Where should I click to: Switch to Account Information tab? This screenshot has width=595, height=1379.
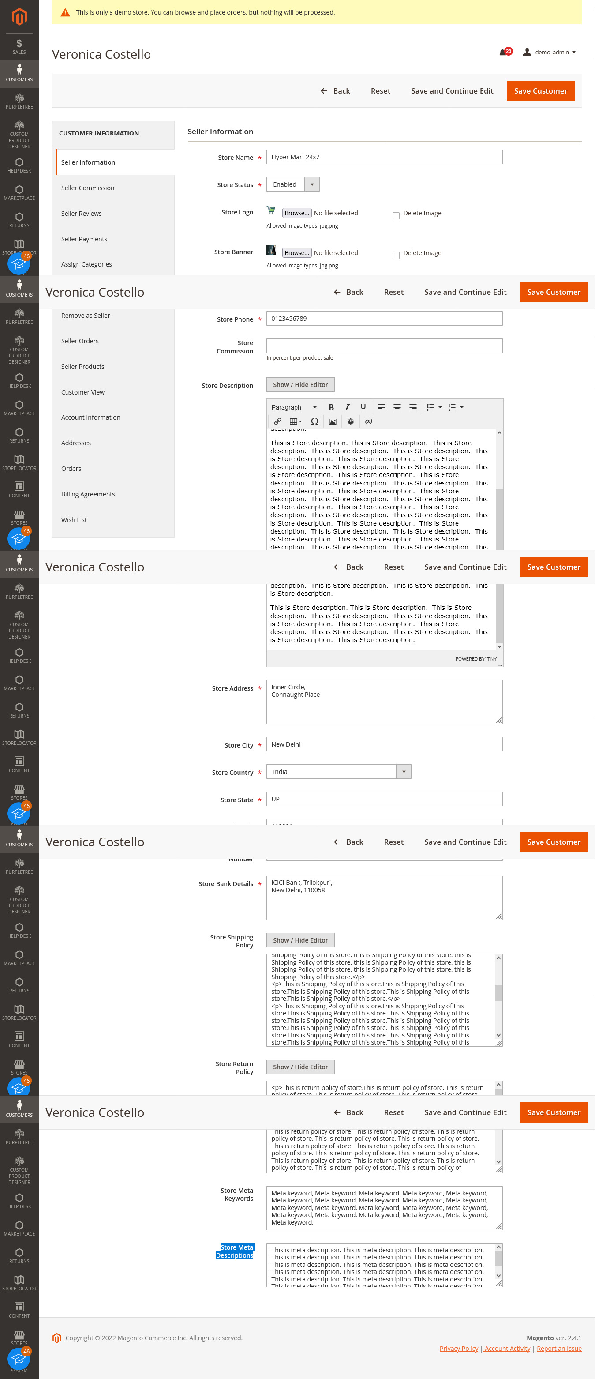[114, 417]
